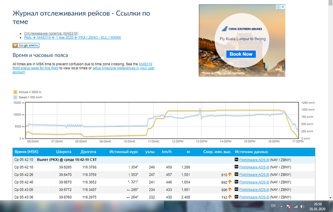
Task: Click the Долгота column header
Action: click(x=88, y=152)
